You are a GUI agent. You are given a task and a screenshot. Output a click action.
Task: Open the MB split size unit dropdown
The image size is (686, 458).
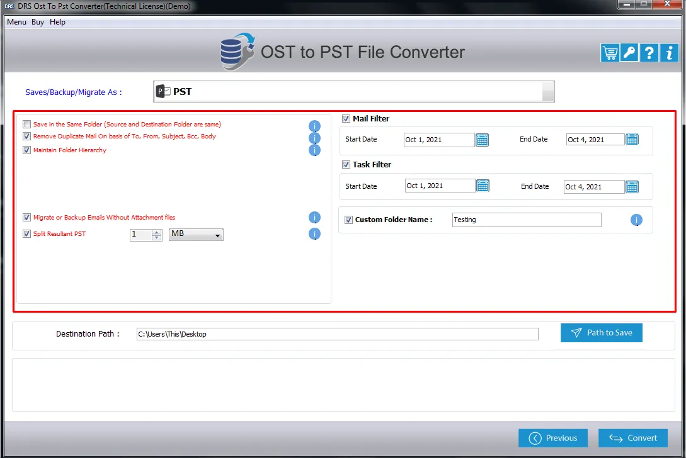click(196, 234)
